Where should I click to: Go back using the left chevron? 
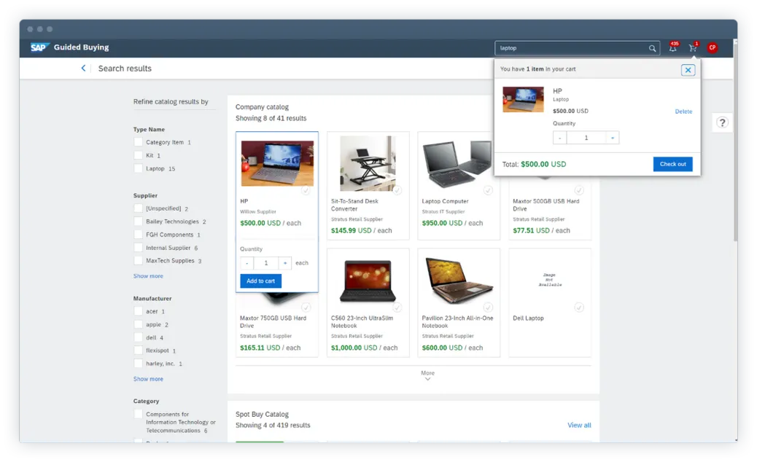pyautogui.click(x=83, y=68)
